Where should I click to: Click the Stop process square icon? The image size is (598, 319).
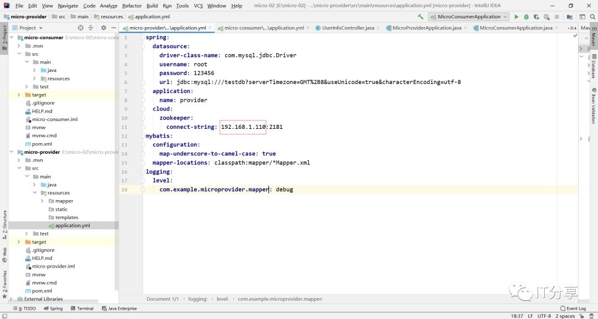pyautogui.click(x=556, y=17)
